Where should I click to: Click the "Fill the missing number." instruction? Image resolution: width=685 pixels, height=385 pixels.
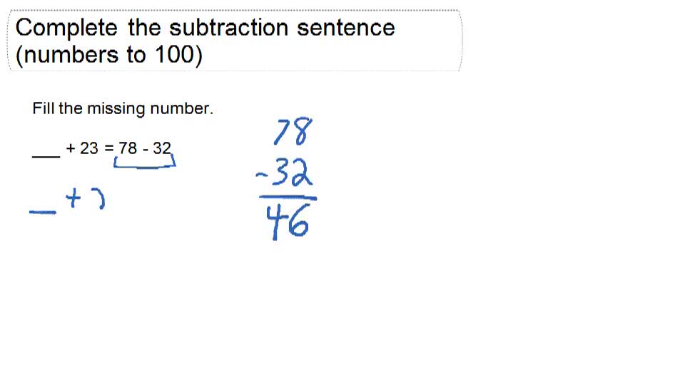(x=123, y=109)
